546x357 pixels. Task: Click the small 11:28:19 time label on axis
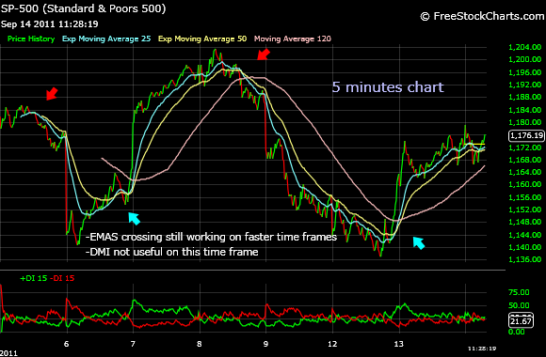pyautogui.click(x=482, y=349)
